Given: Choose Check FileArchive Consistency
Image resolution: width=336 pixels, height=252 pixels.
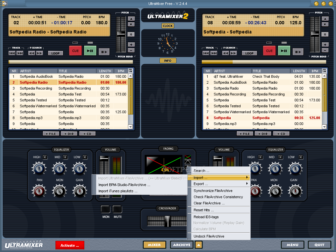Looking at the screenshot, I should click(219, 197).
